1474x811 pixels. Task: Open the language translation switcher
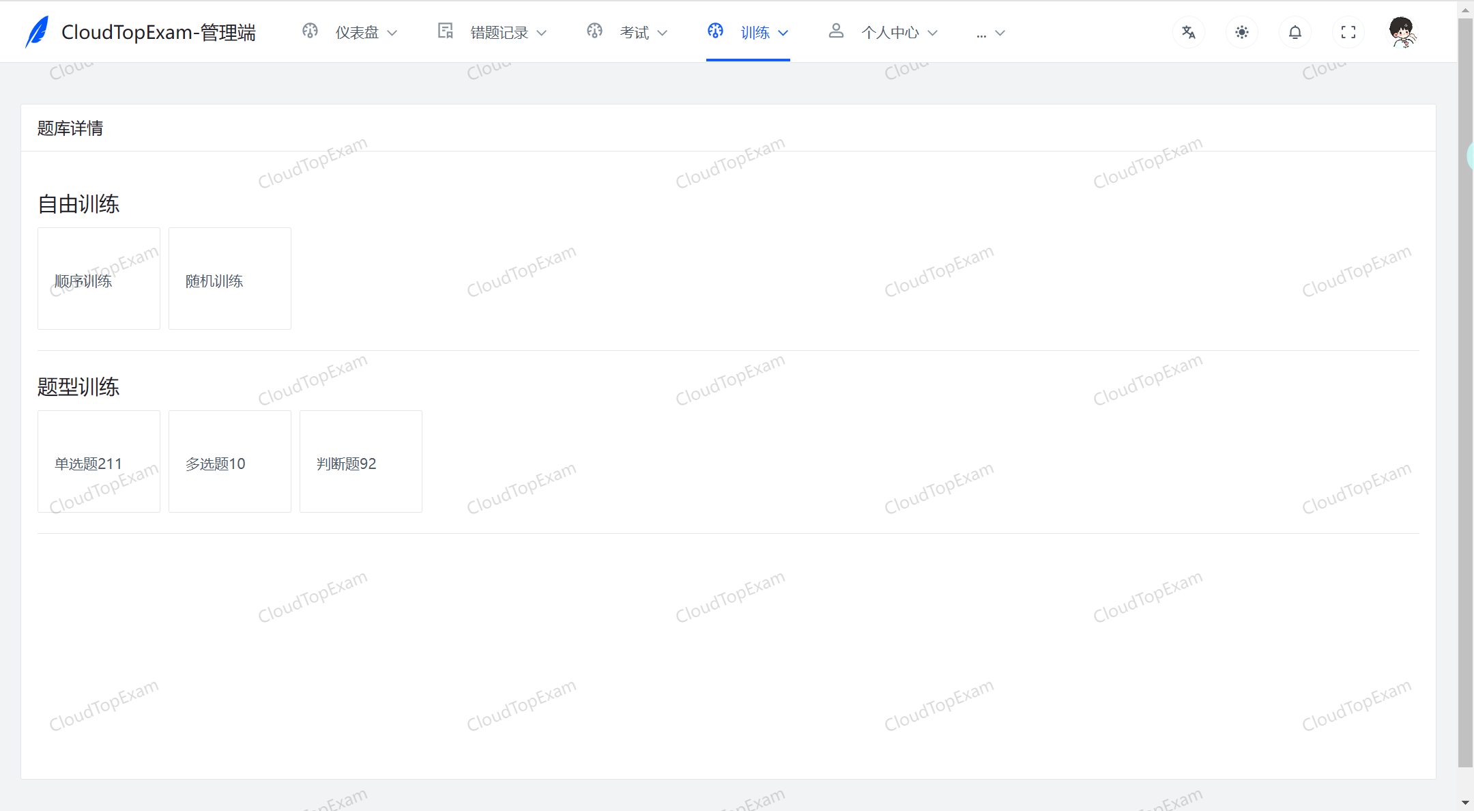[1188, 32]
